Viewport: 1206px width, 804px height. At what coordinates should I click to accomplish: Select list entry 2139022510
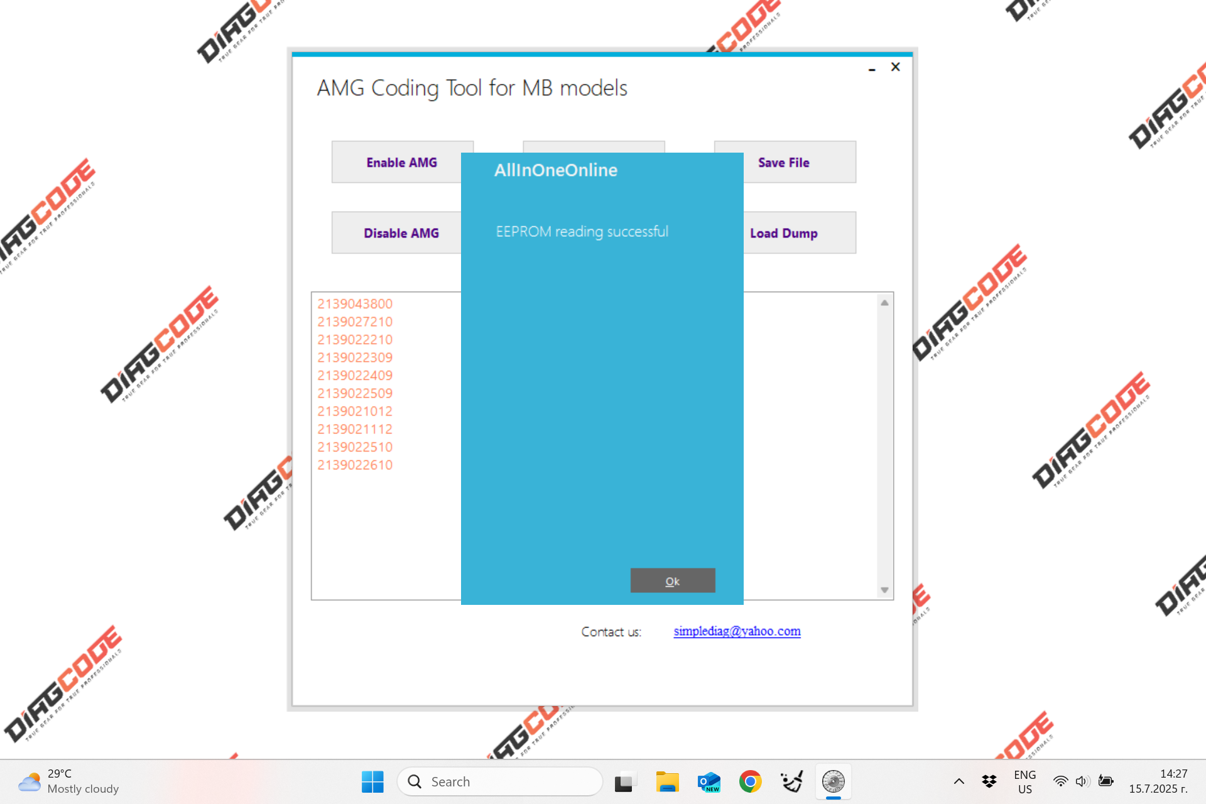click(355, 447)
